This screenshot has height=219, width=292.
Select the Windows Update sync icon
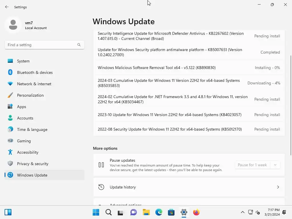pos(10,175)
